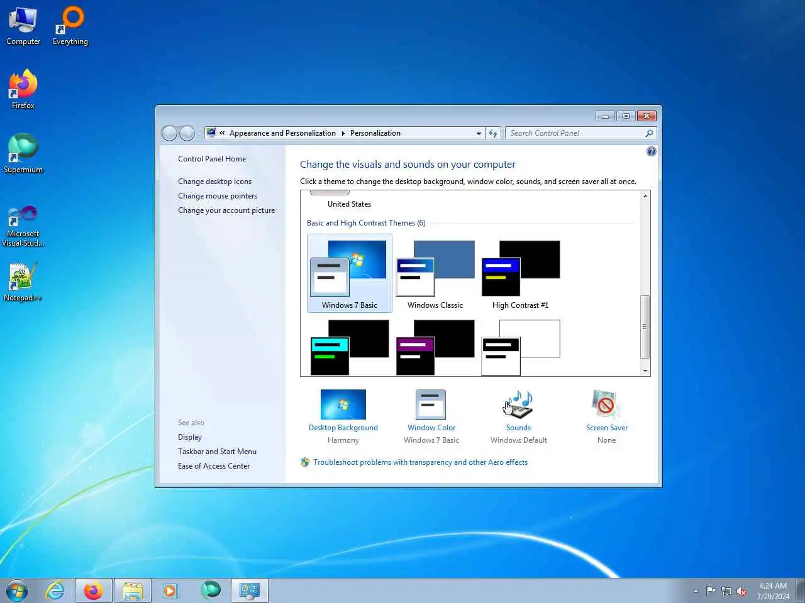Click the muted volume tray icon
805x603 pixels.
tap(742, 591)
